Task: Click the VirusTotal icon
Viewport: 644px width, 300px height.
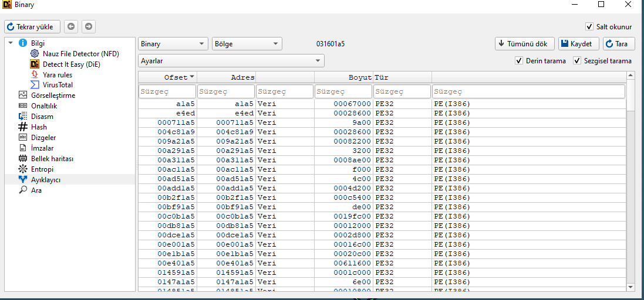Action: 35,85
